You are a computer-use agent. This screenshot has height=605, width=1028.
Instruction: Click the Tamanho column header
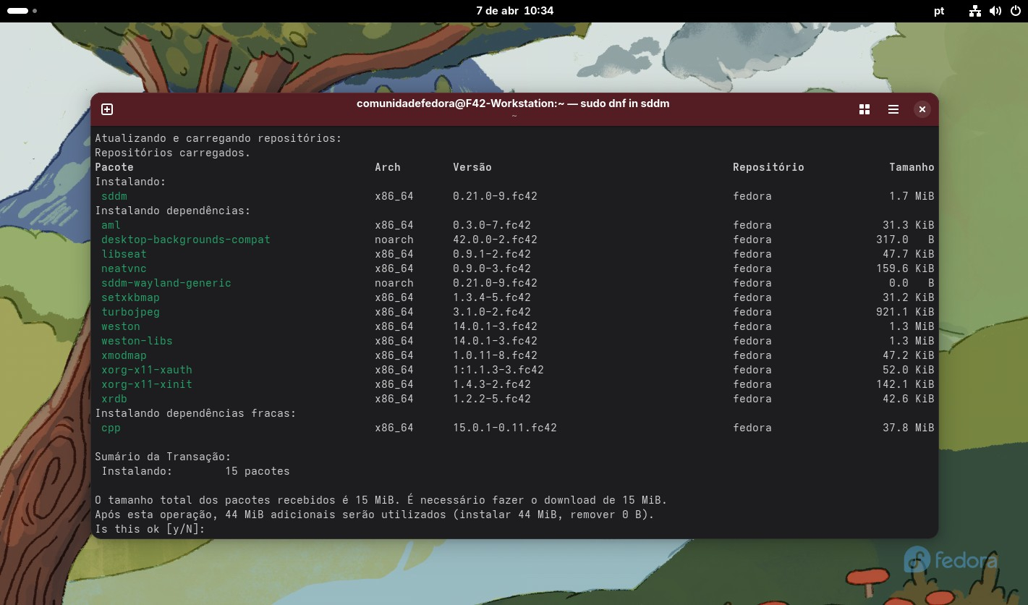(912, 167)
